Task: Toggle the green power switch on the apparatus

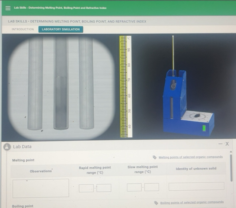Action: click(x=204, y=128)
